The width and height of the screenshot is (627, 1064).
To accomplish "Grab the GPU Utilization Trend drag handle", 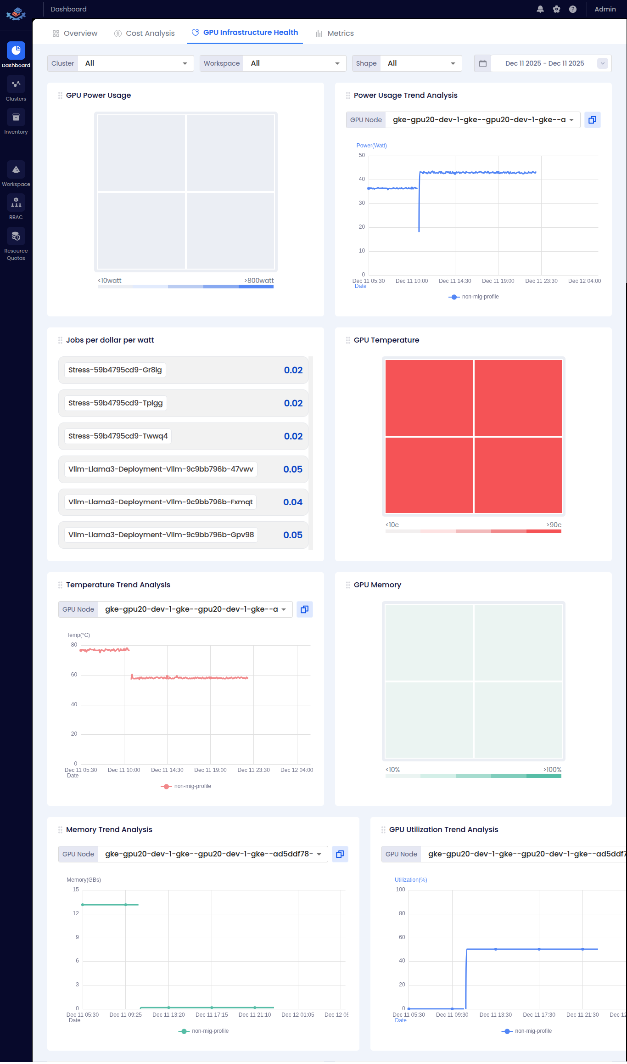I will [x=383, y=830].
